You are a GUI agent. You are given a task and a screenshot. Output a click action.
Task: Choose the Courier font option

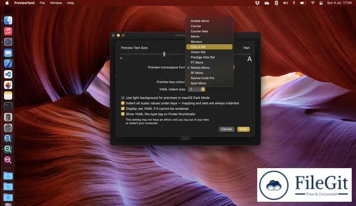[210, 26]
